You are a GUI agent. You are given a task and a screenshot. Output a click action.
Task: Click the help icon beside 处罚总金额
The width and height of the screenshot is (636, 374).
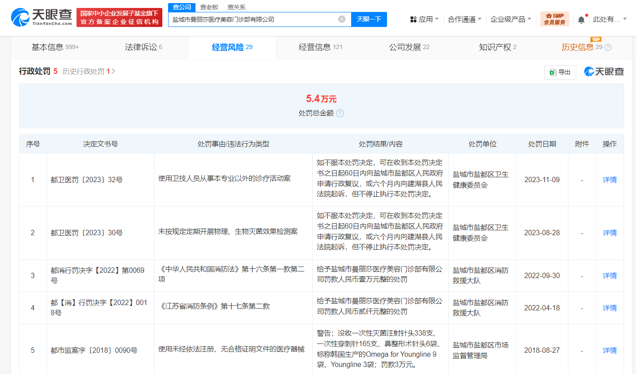[x=340, y=113]
